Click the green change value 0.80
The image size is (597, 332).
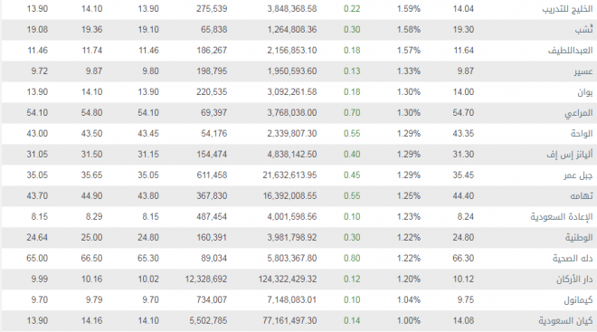coord(352,258)
